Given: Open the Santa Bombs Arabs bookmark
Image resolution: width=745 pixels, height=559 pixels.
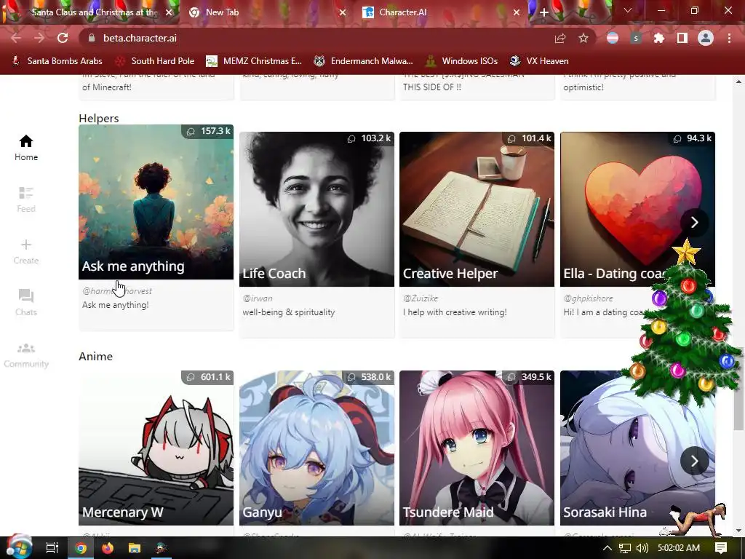Looking at the screenshot, I should tap(57, 61).
